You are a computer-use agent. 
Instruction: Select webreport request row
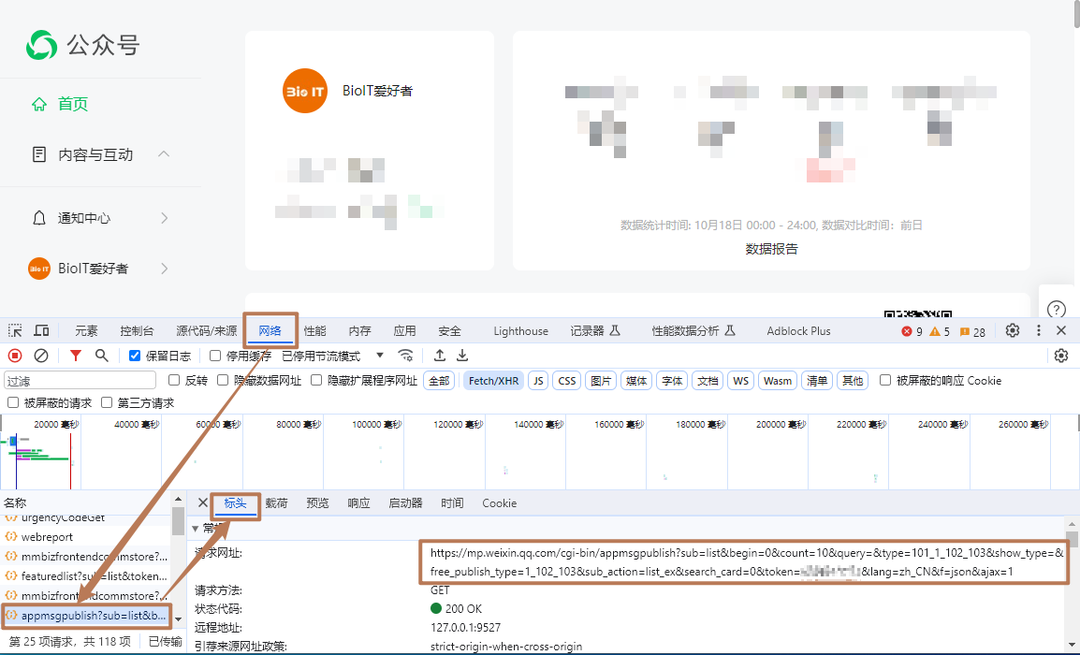coord(85,536)
